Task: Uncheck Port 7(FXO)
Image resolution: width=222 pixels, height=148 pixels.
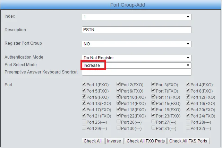Action: 153,91
